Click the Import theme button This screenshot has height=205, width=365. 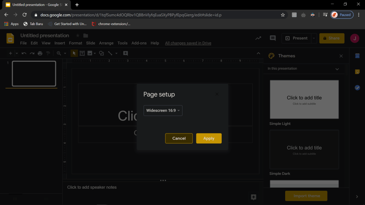[306, 196]
